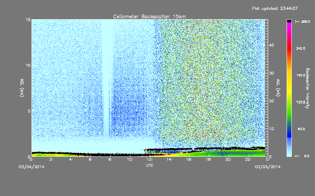Click the "60.0" color bar label
315x196 pixels.
pos(301,129)
